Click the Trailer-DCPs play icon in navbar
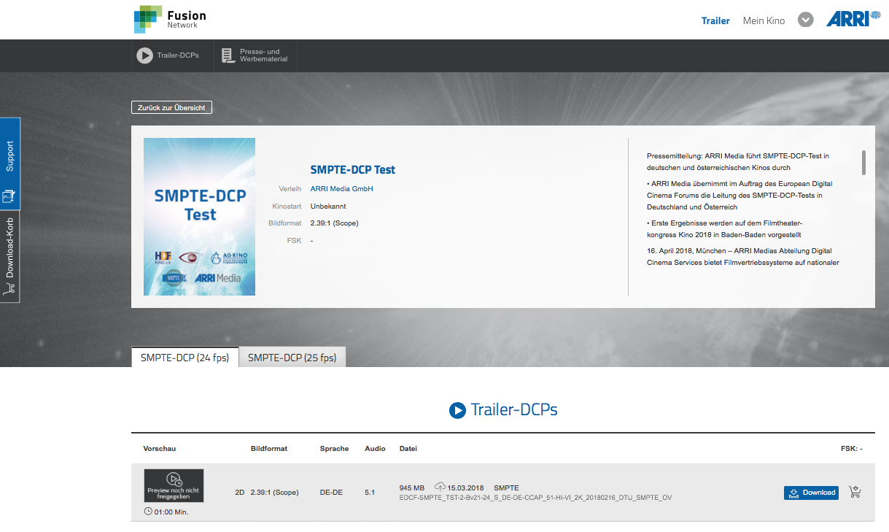 144,55
